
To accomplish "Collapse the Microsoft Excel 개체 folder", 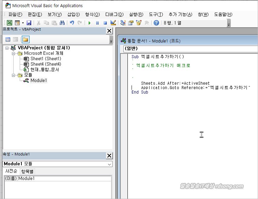I will [x=14, y=53].
